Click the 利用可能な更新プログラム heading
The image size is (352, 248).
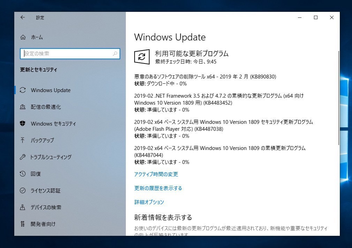point(192,53)
